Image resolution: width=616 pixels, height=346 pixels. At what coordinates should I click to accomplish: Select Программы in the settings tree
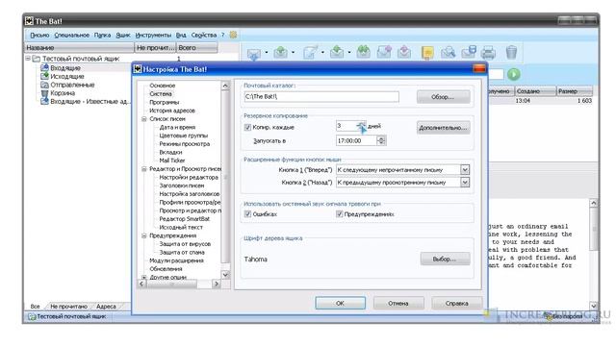coord(165,102)
